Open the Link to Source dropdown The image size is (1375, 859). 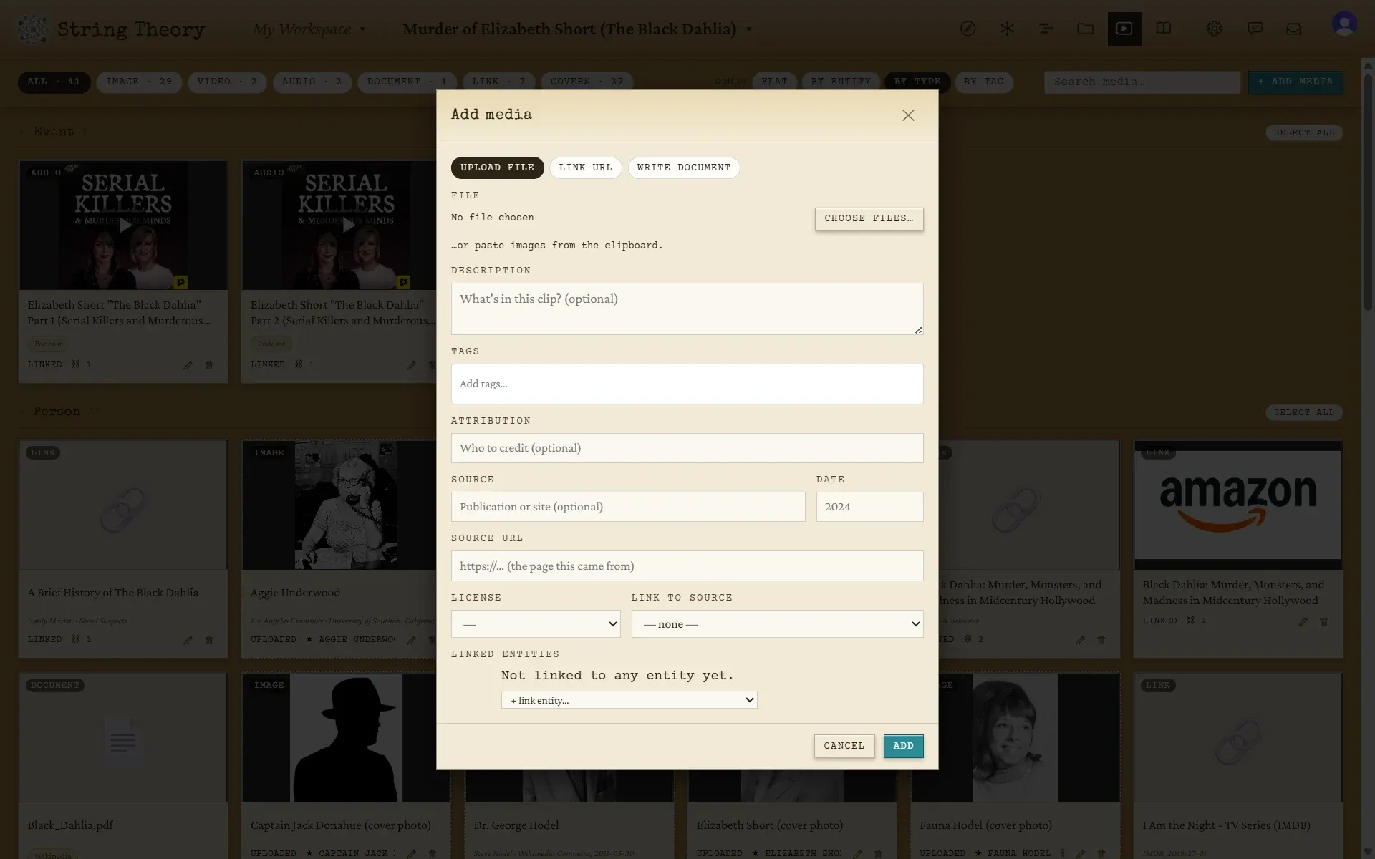point(777,624)
